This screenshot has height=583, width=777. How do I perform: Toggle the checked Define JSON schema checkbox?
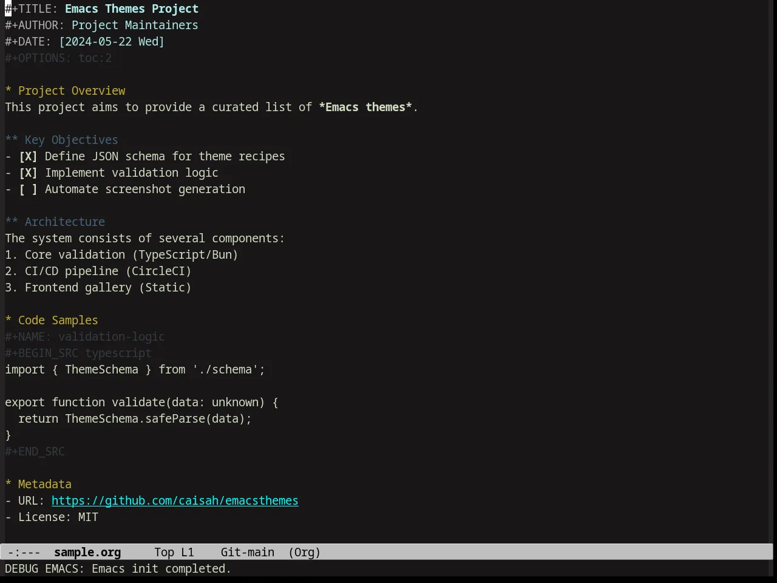(28, 157)
